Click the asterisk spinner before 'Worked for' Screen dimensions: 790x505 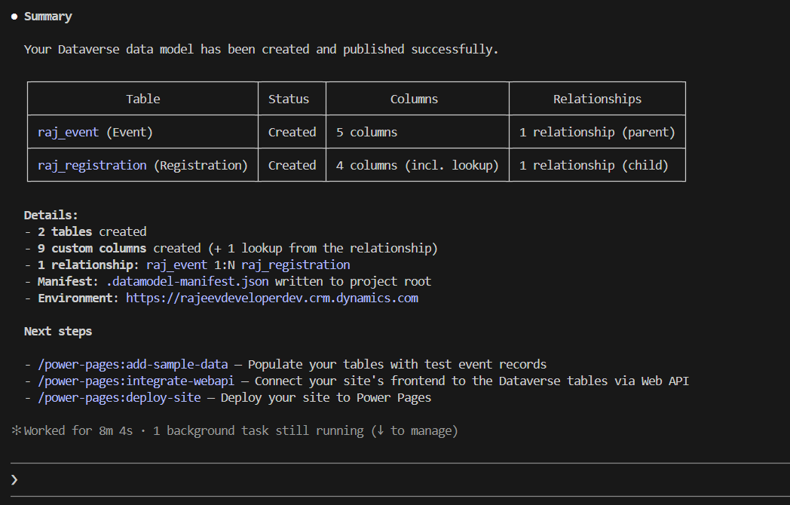[x=16, y=431]
